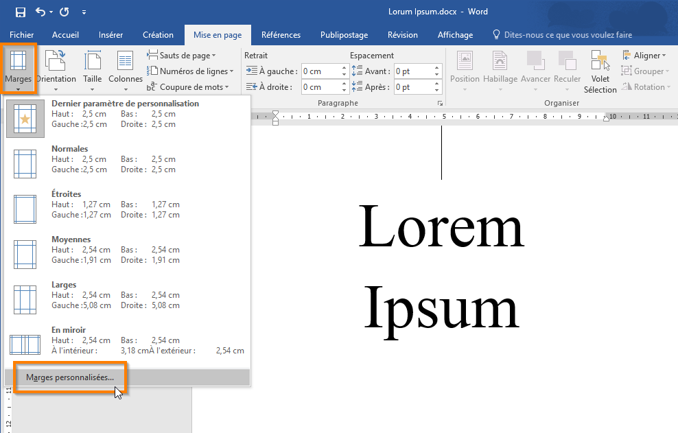Open the Aligner dropdown
678x433 pixels.
(644, 56)
